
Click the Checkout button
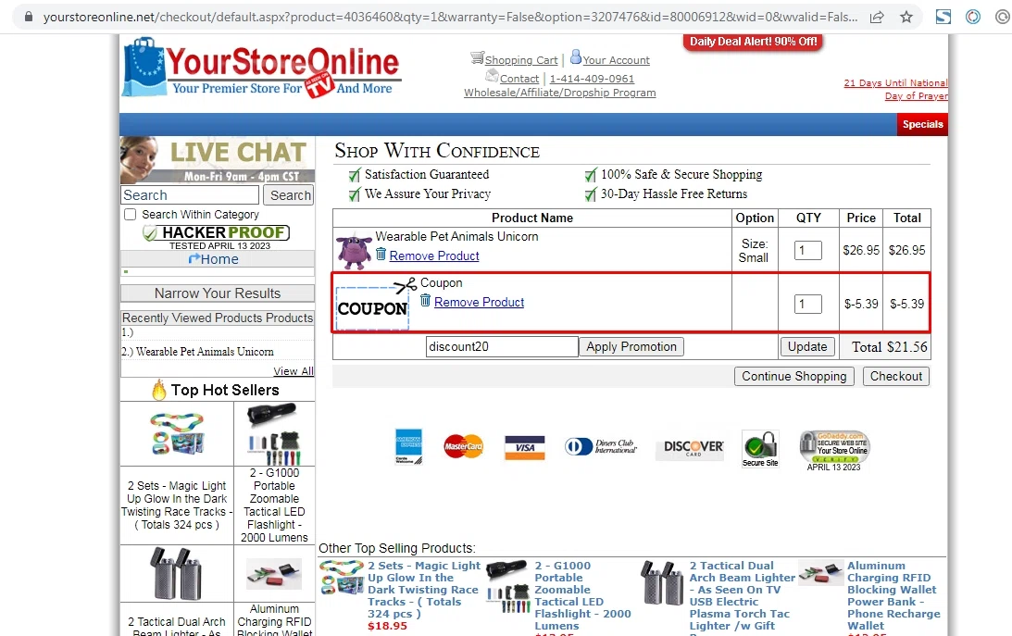(x=896, y=376)
